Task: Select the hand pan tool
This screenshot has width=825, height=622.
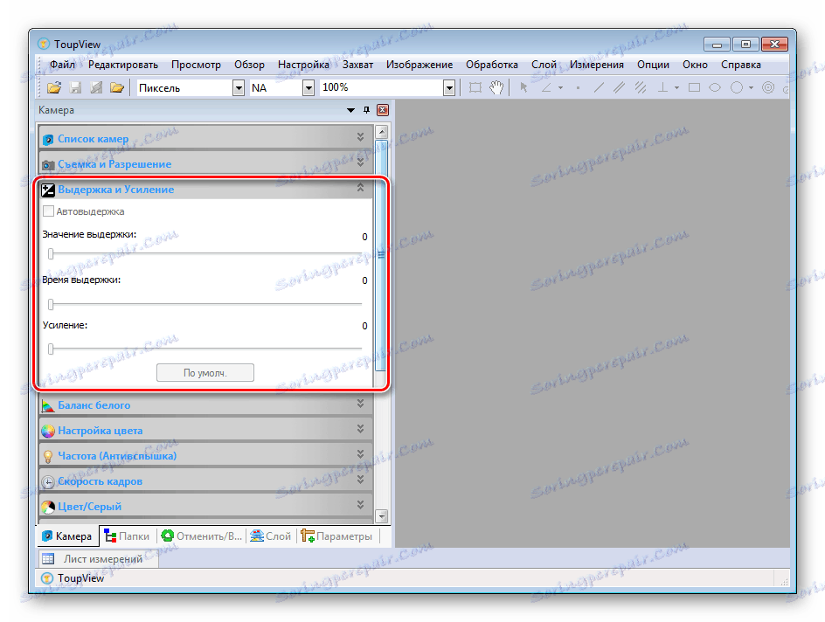Action: click(496, 88)
